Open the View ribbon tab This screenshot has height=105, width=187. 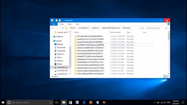(77, 24)
